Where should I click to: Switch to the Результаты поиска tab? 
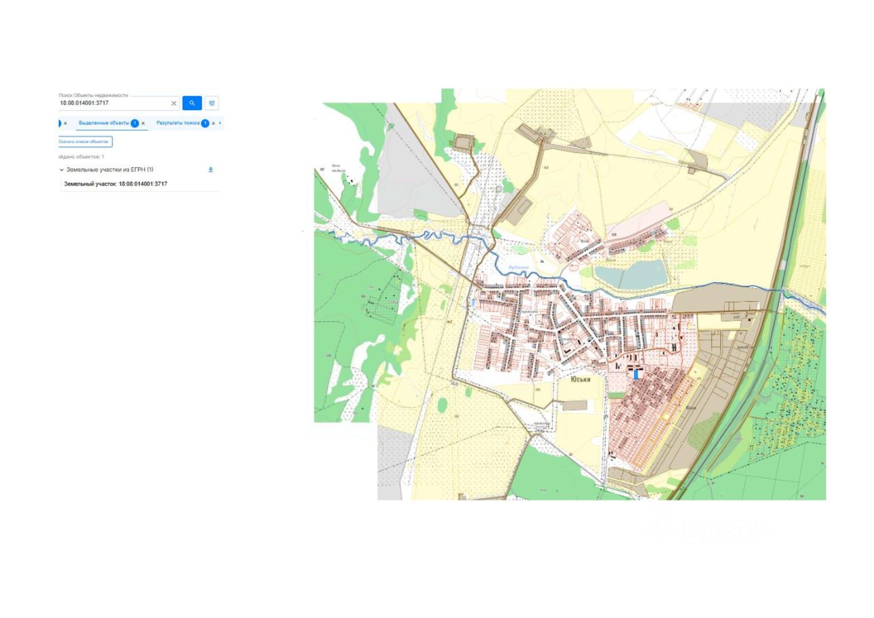178,123
